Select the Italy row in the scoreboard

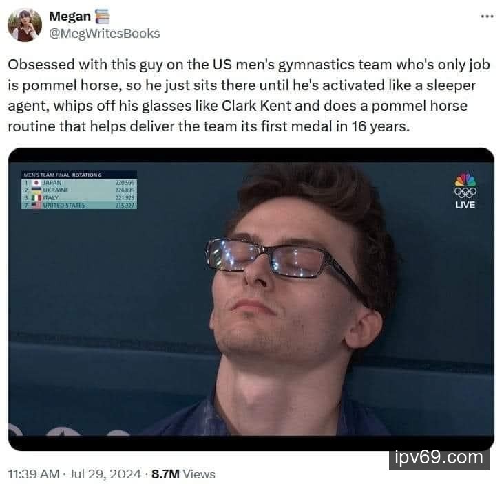point(79,198)
